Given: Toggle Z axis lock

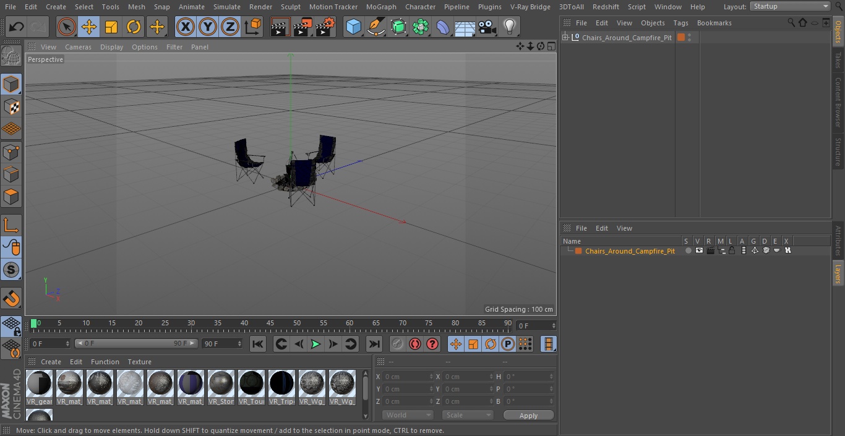Looking at the screenshot, I should tap(230, 27).
